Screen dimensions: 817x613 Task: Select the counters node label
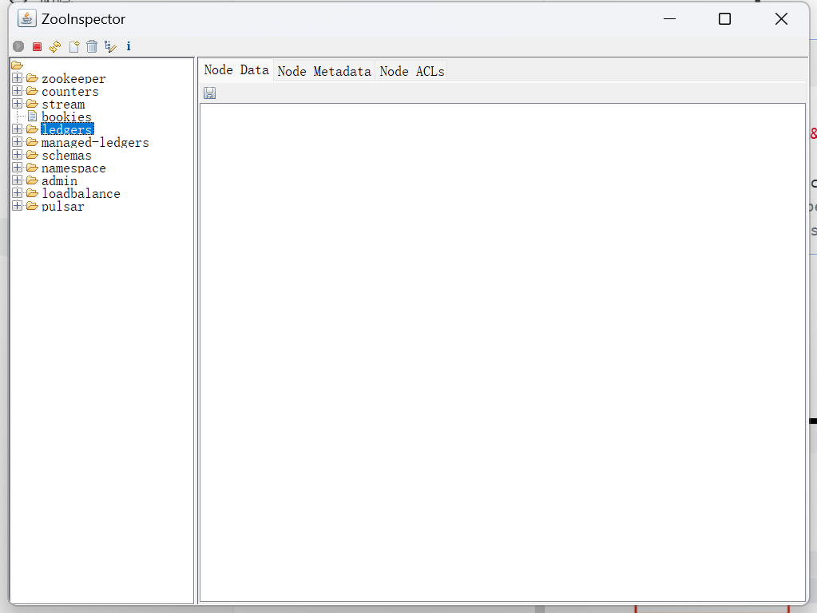(69, 92)
